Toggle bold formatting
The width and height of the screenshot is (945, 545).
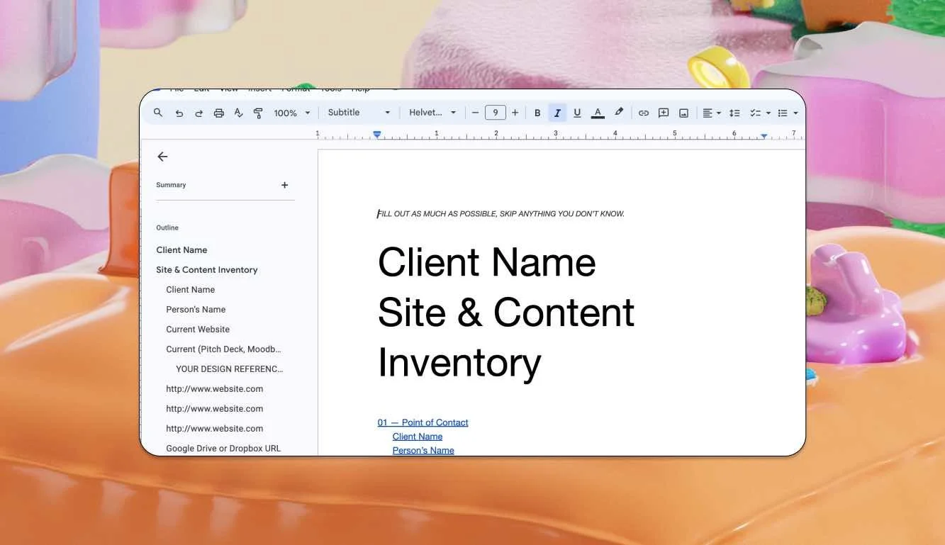click(537, 113)
